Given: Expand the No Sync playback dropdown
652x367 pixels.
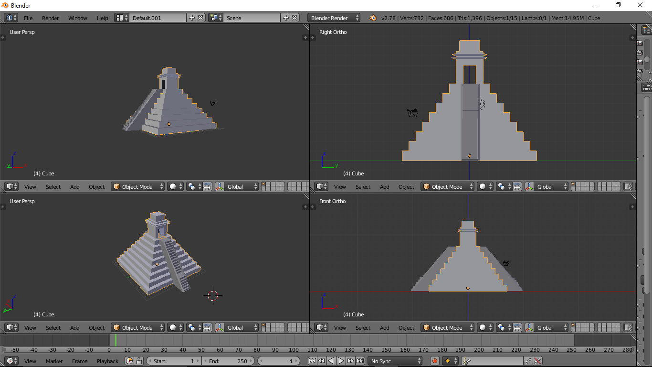Looking at the screenshot, I should [x=396, y=361].
